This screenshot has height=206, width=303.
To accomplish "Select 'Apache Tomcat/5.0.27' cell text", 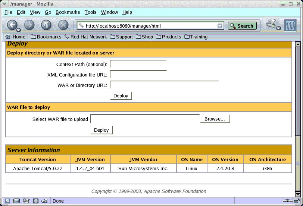I will (x=38, y=169).
